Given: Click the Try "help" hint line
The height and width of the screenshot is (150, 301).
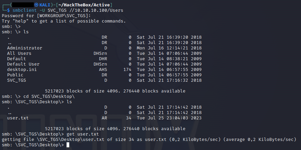Looking at the screenshot, I should 64,21.
